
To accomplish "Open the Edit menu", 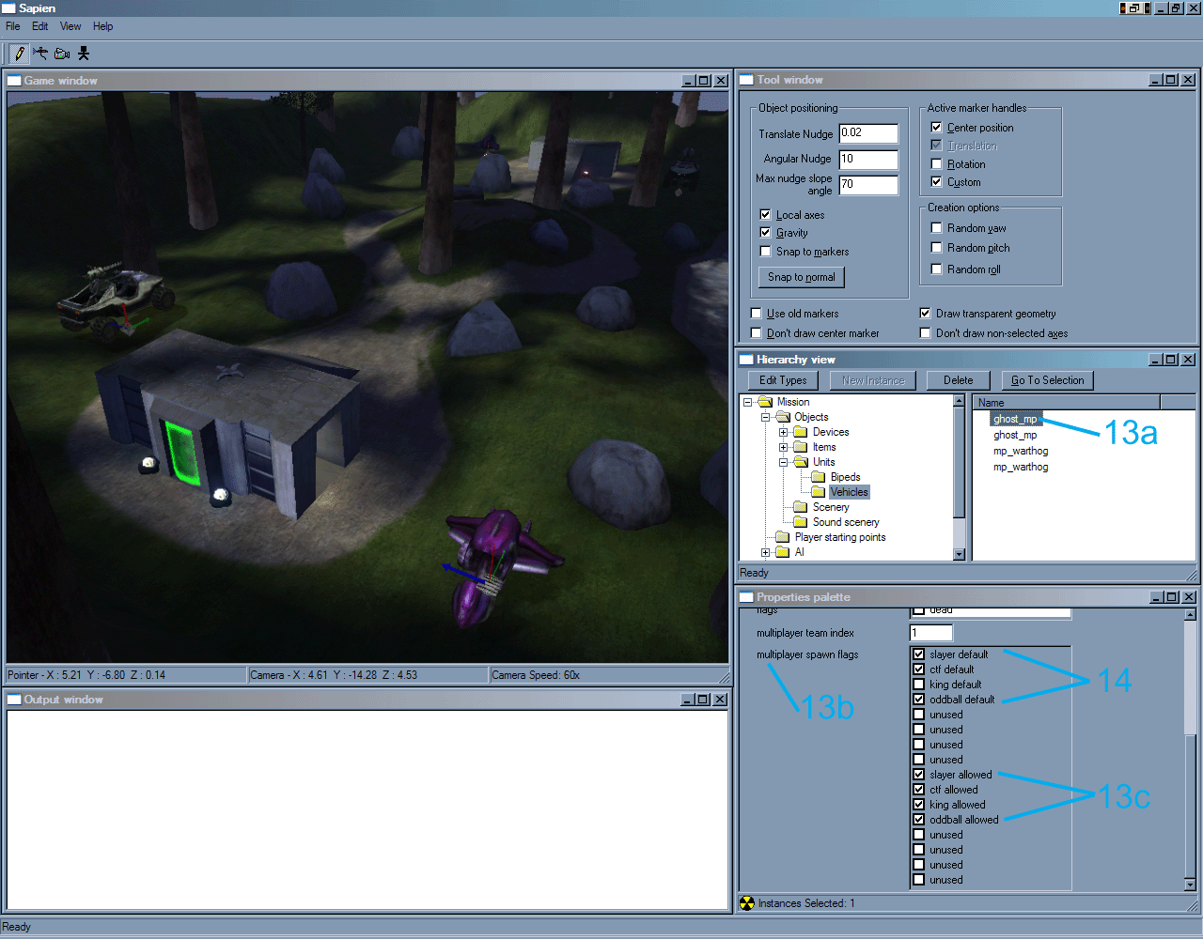I will [x=40, y=26].
